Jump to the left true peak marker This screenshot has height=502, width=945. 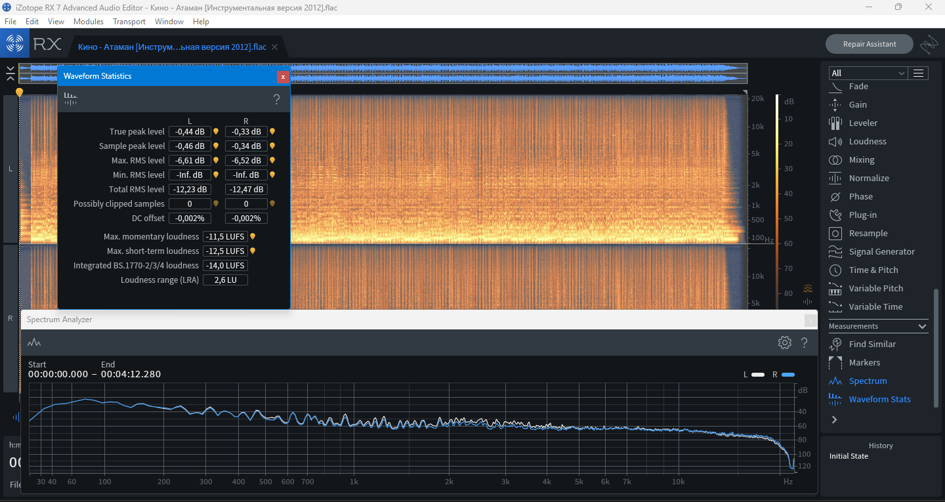(216, 132)
